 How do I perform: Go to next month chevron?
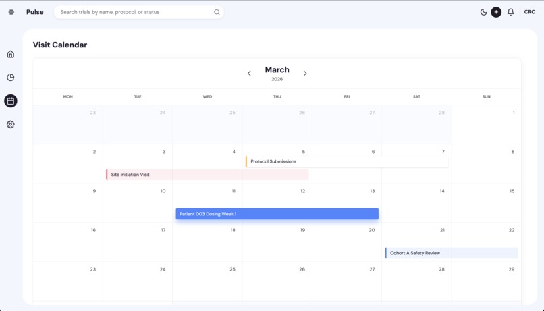(x=305, y=73)
